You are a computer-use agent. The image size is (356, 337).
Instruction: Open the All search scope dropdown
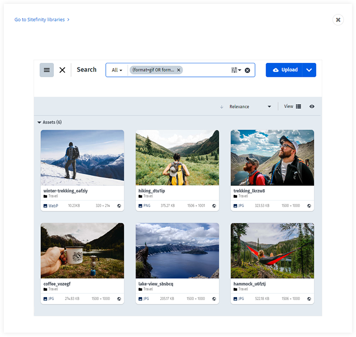click(117, 70)
